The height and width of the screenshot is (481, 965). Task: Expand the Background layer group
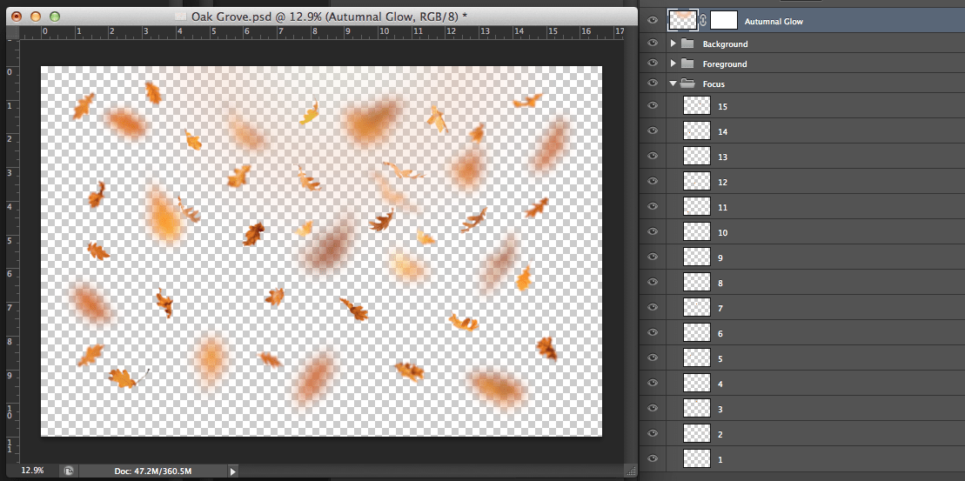[x=673, y=43]
